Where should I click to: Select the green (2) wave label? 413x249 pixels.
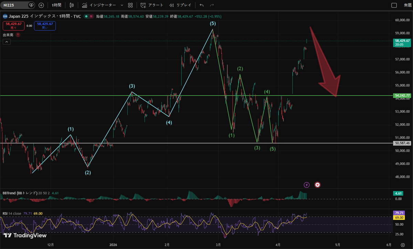tap(240, 69)
